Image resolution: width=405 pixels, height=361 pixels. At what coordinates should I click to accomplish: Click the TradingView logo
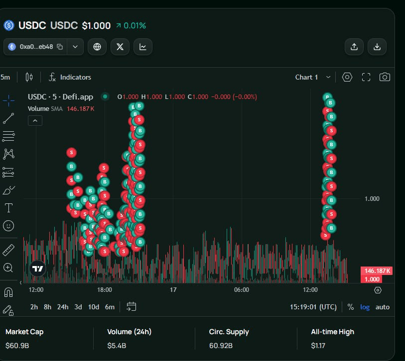(38, 269)
